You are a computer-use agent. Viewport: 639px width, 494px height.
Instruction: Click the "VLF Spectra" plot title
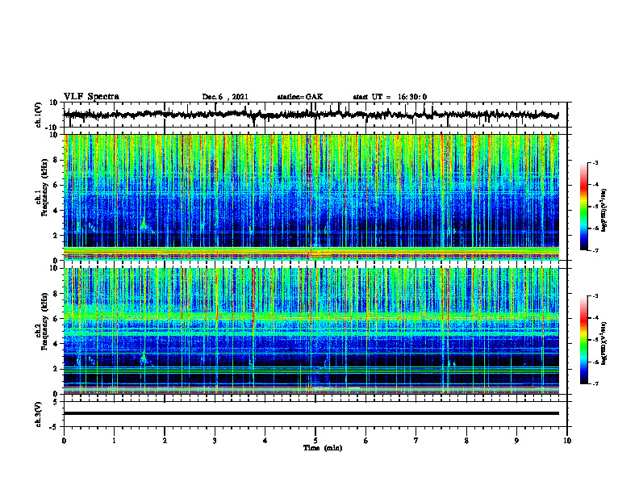(91, 97)
